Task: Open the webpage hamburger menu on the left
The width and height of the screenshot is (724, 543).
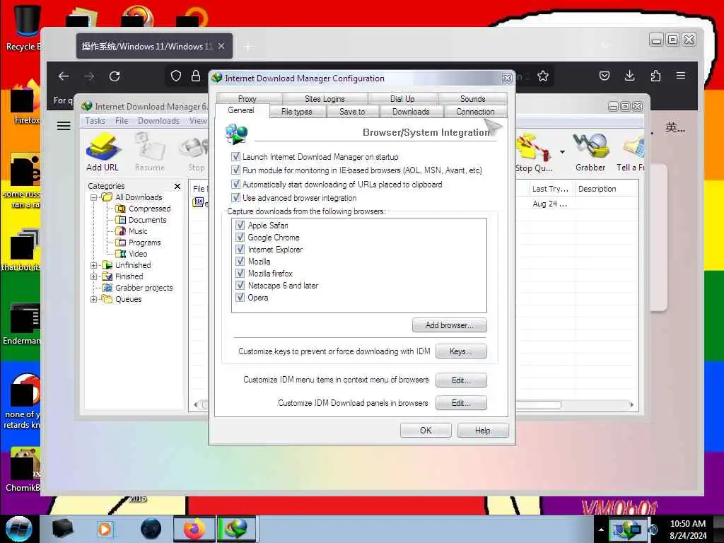Action: point(63,126)
